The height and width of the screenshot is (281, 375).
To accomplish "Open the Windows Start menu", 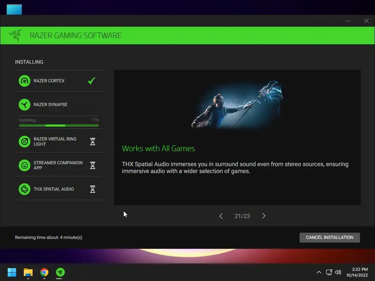I will coord(12,272).
